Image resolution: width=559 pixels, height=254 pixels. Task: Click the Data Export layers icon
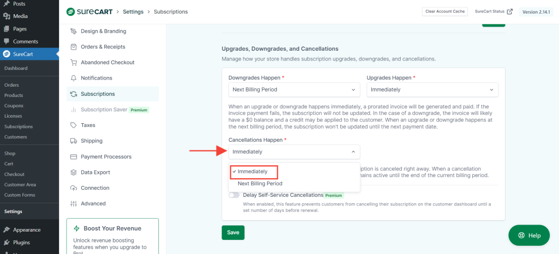coord(74,172)
